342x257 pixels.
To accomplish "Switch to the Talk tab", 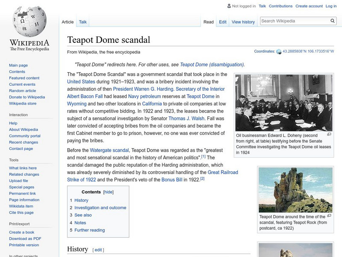I will (x=83, y=22).
